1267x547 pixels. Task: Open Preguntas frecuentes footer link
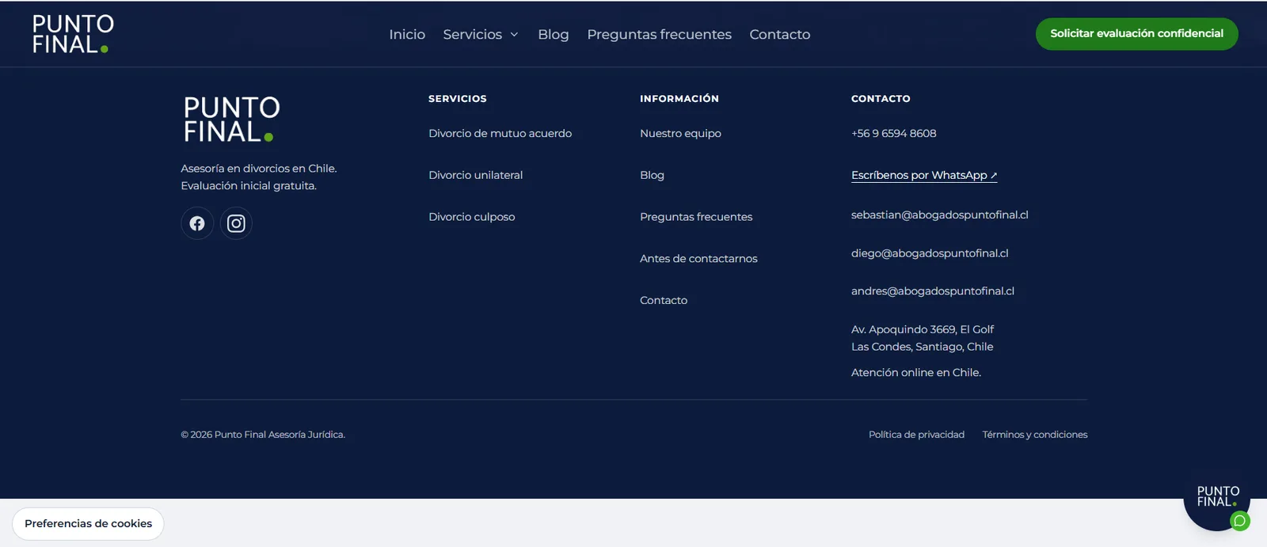(696, 217)
